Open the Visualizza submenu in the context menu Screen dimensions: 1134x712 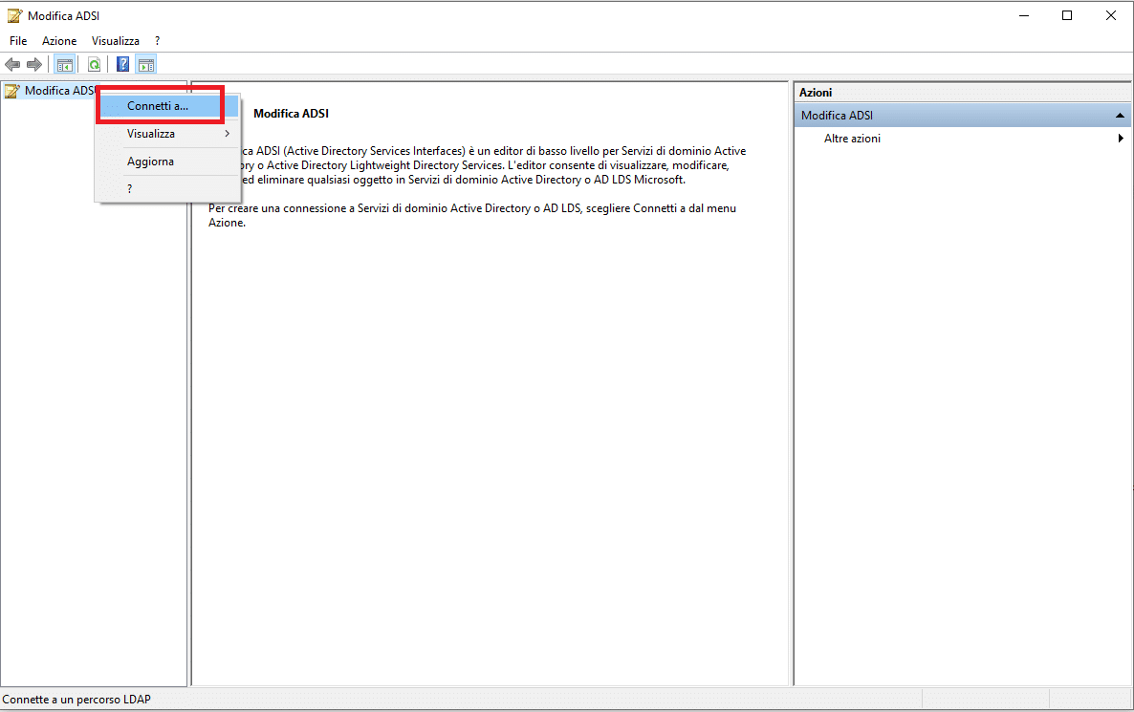(167, 134)
